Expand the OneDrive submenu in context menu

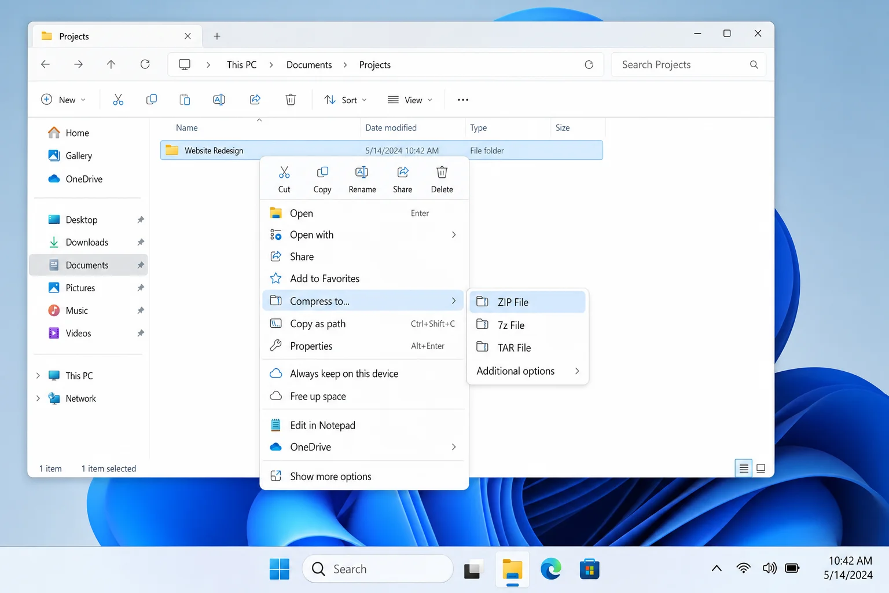[x=454, y=447]
